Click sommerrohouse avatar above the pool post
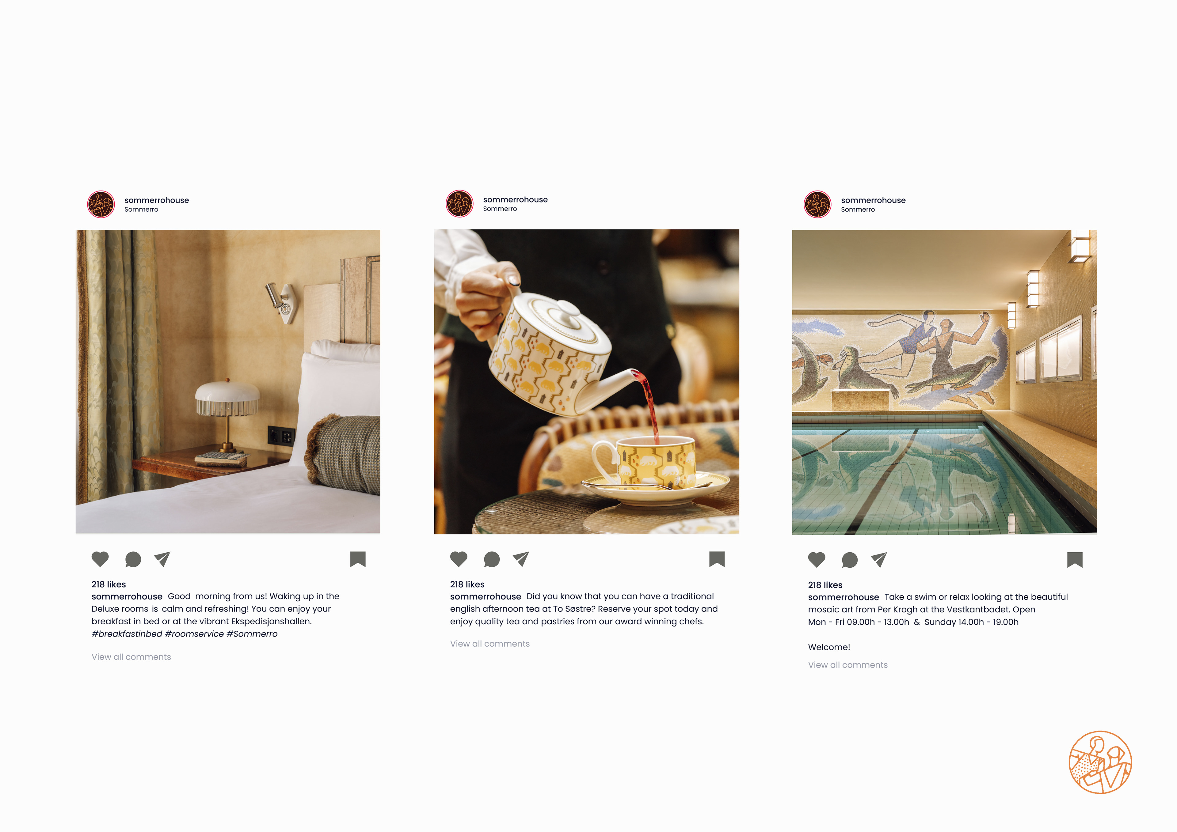Image resolution: width=1177 pixels, height=832 pixels. tap(817, 204)
